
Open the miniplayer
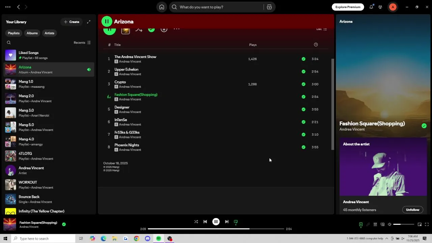420,224
